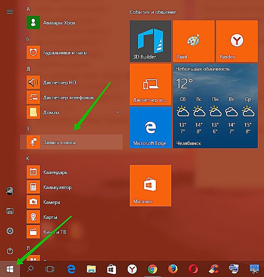
Task: Open the weather tile for Челябинск
Action: (215, 106)
